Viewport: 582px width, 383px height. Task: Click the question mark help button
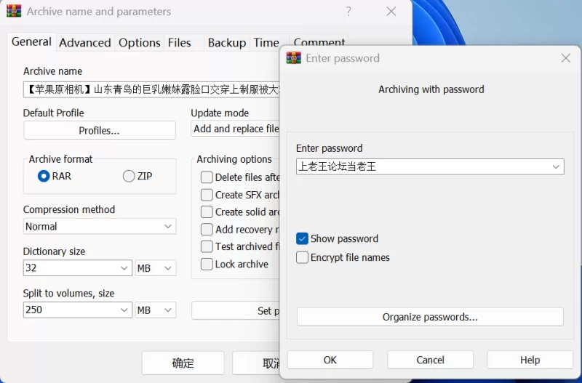pos(348,12)
